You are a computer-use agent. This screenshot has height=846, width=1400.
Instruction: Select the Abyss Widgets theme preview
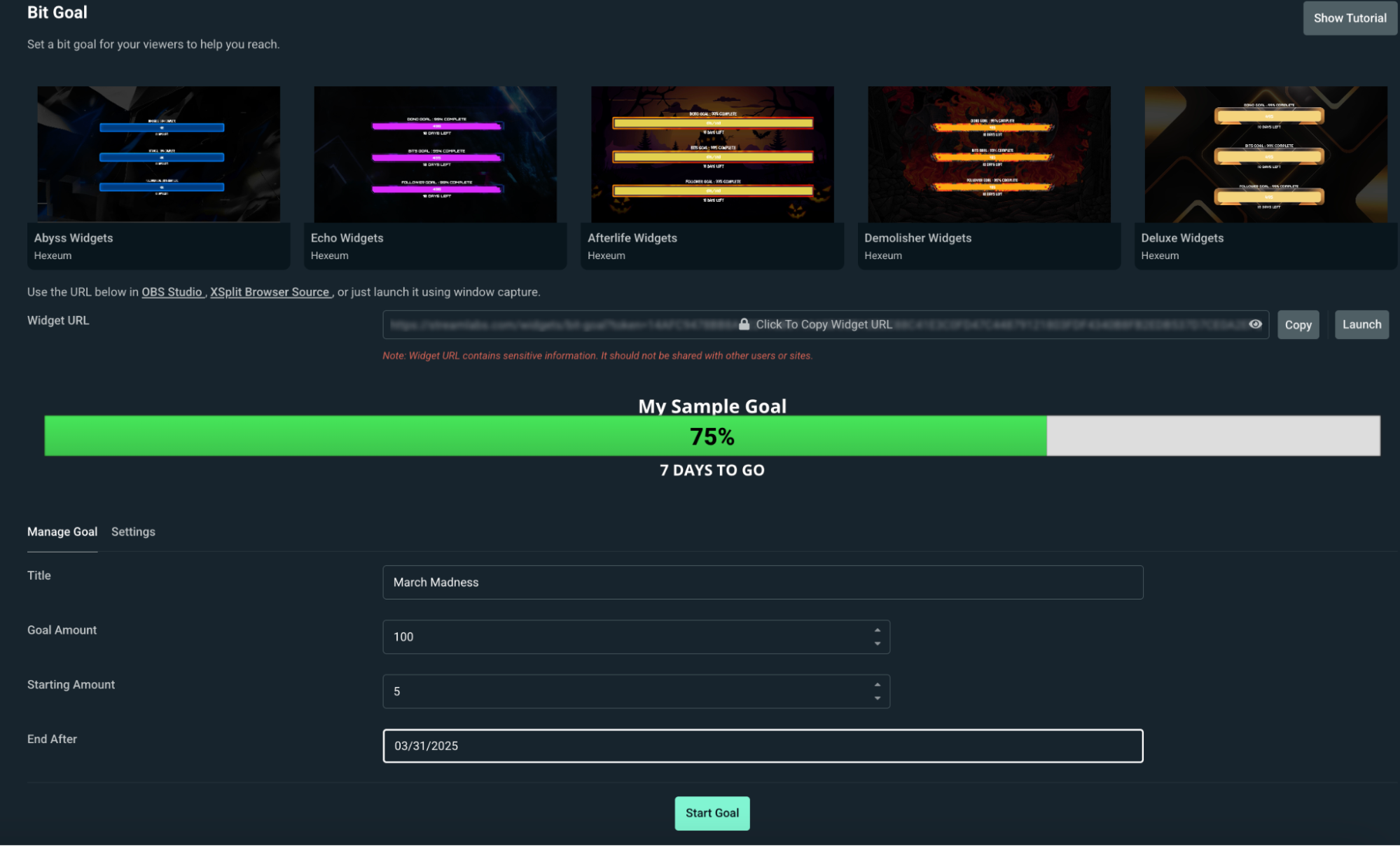click(158, 154)
